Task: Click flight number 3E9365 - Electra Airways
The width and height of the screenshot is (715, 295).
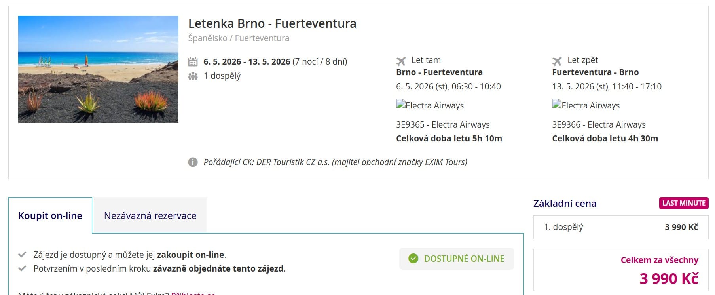Action: point(443,125)
